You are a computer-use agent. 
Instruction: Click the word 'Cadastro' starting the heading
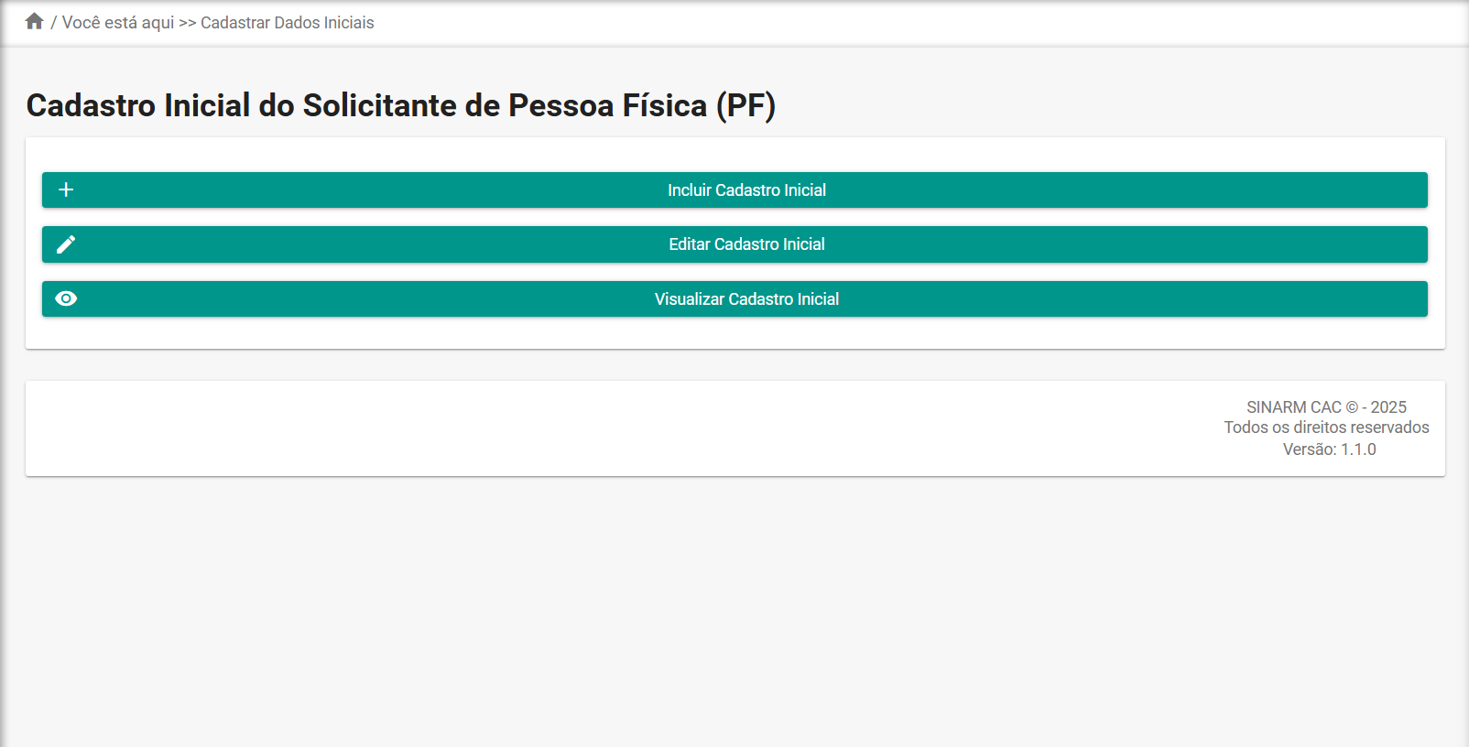(x=91, y=105)
